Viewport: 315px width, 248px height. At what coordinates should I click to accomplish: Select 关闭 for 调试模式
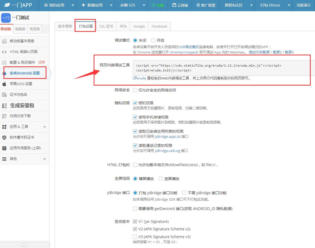click(x=135, y=40)
